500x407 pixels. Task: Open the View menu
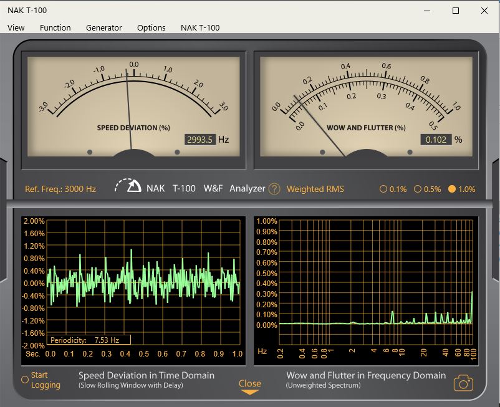tap(16, 27)
